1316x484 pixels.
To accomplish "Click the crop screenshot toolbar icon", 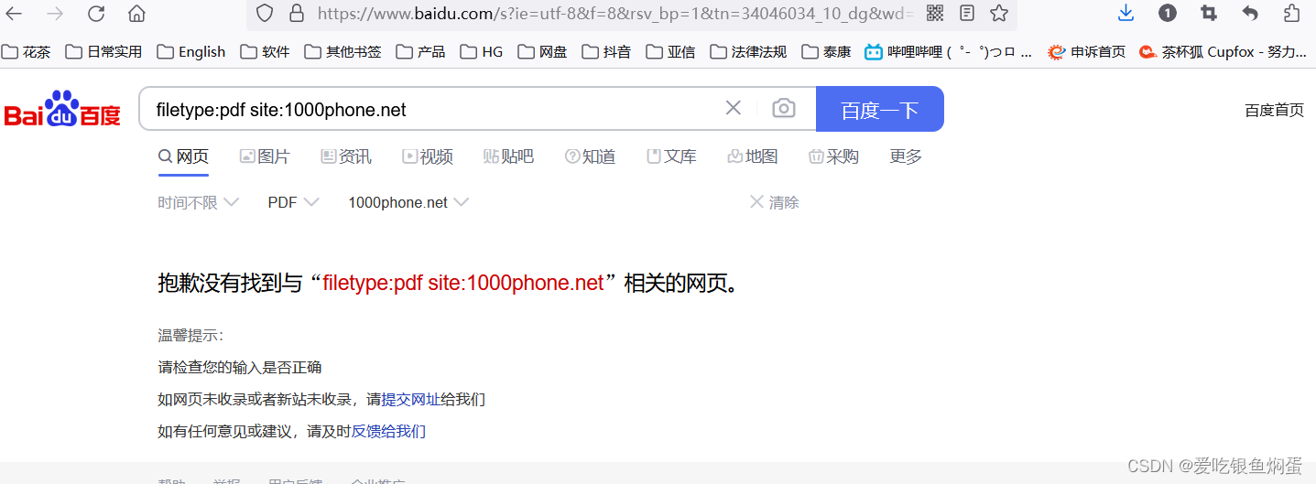I will 1209,13.
